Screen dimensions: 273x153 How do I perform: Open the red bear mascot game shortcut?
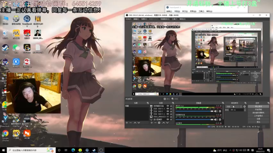[x=27, y=35]
